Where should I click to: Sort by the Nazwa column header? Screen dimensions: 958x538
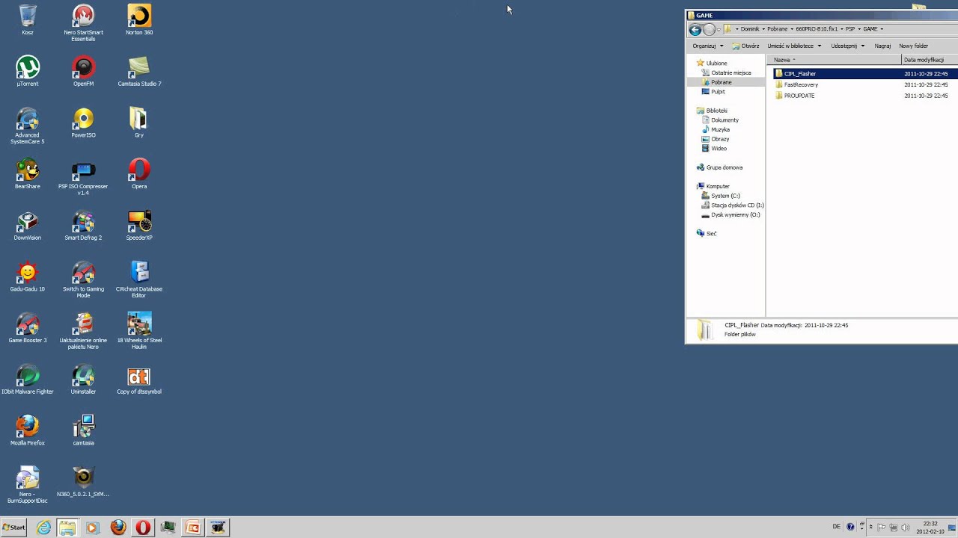(834, 60)
